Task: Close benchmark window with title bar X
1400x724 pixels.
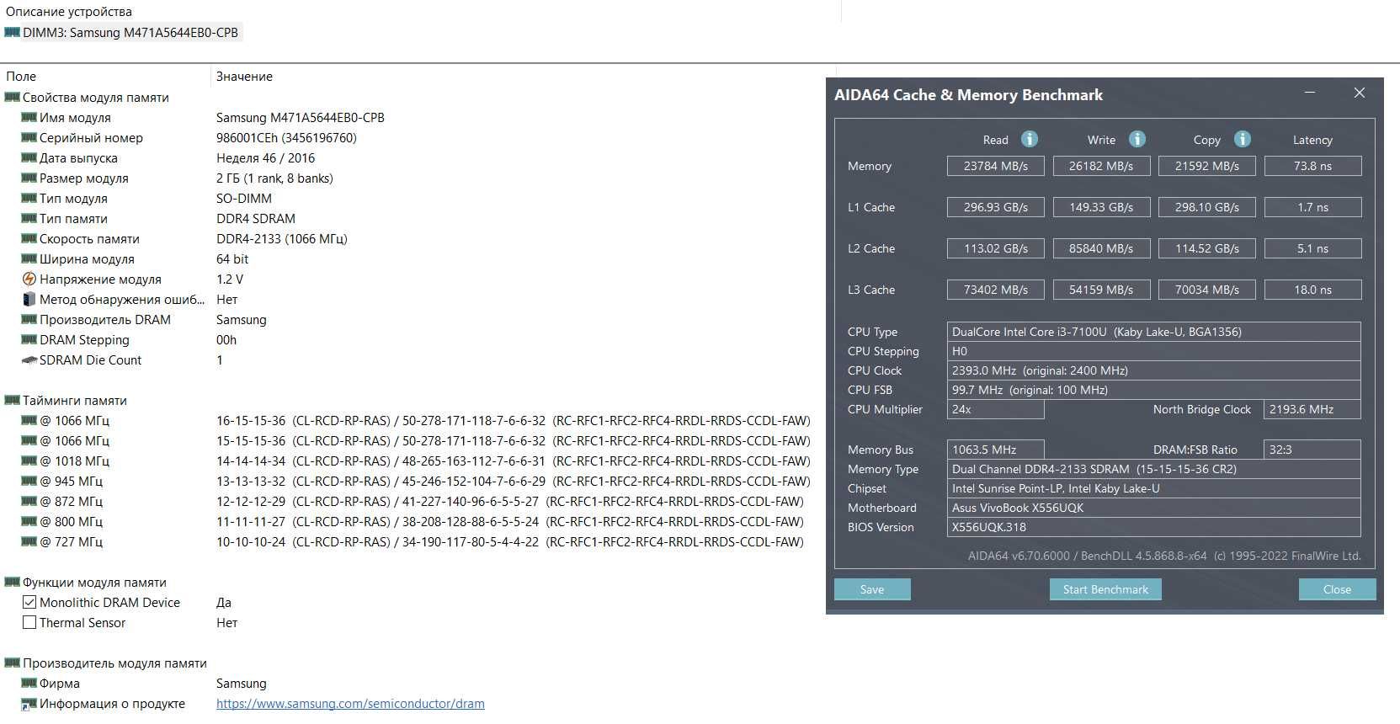Action: 1360,93
